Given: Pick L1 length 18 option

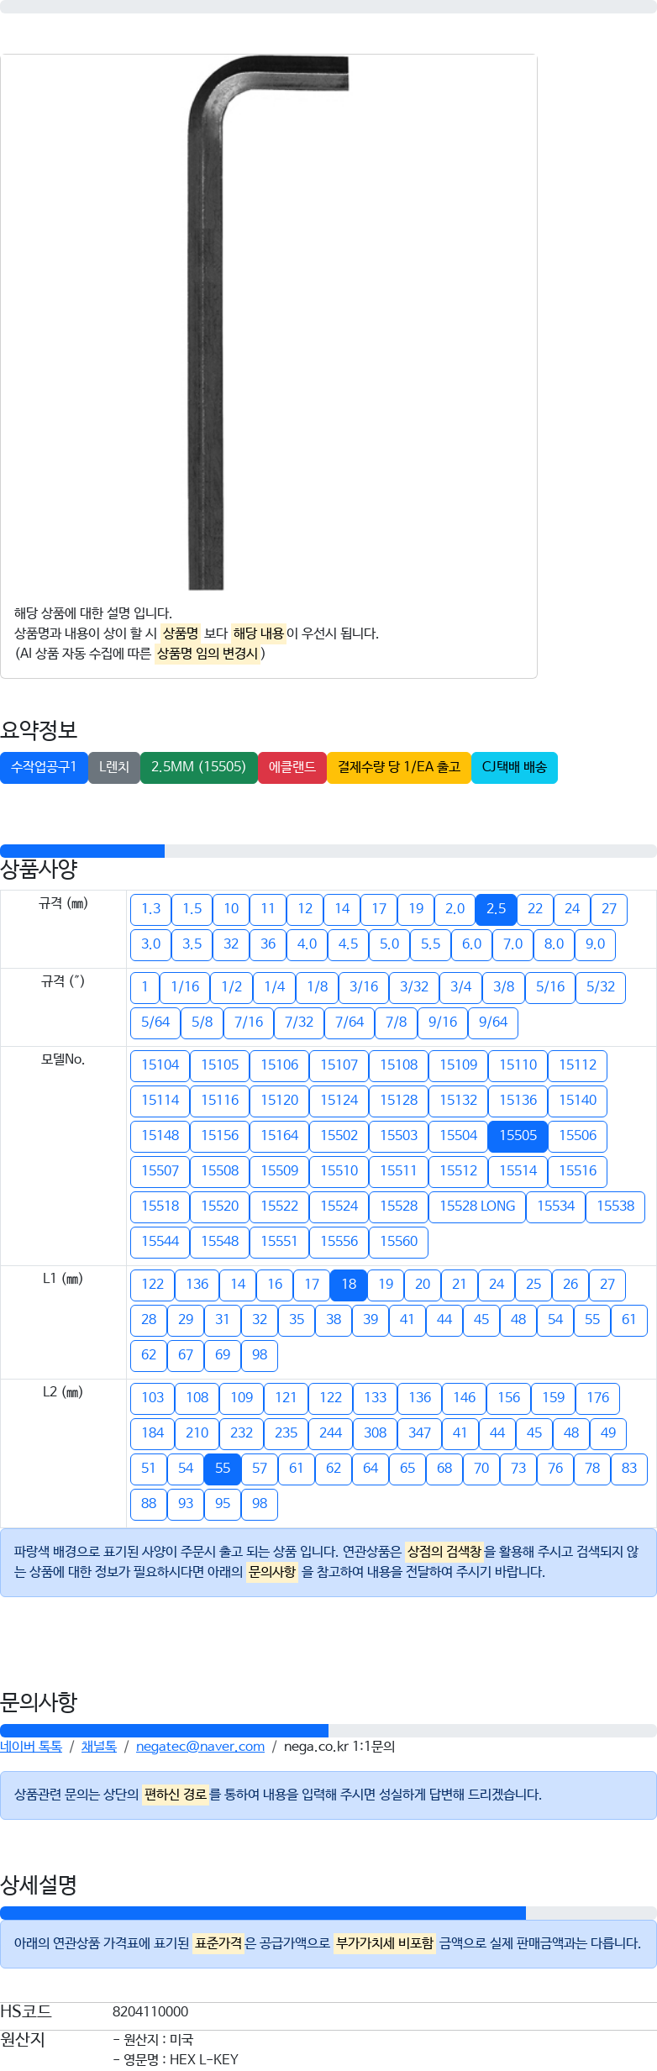Looking at the screenshot, I should (x=349, y=1285).
